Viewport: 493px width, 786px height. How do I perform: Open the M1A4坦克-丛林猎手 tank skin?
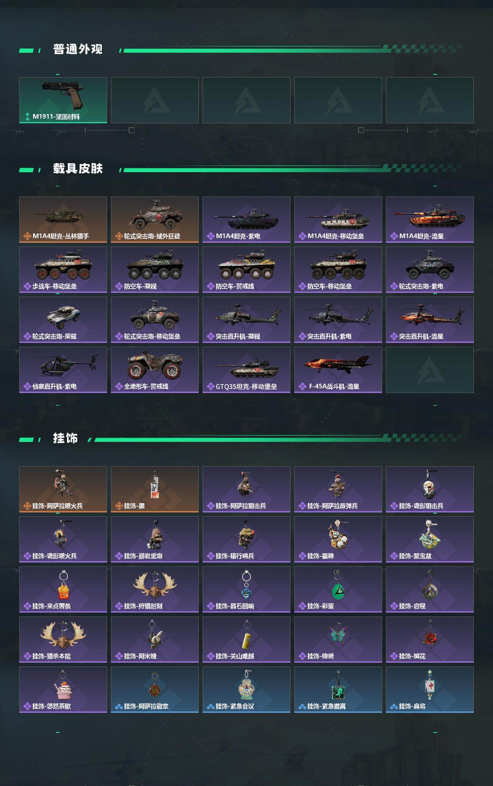click(63, 220)
